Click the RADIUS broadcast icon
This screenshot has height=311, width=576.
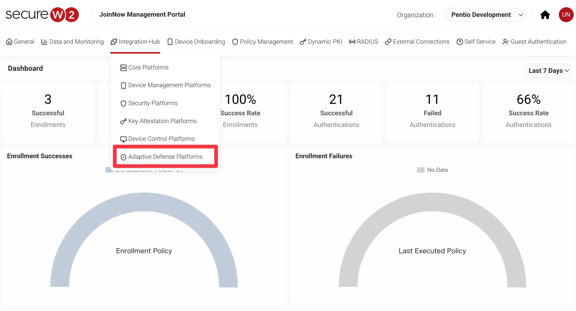click(x=352, y=42)
